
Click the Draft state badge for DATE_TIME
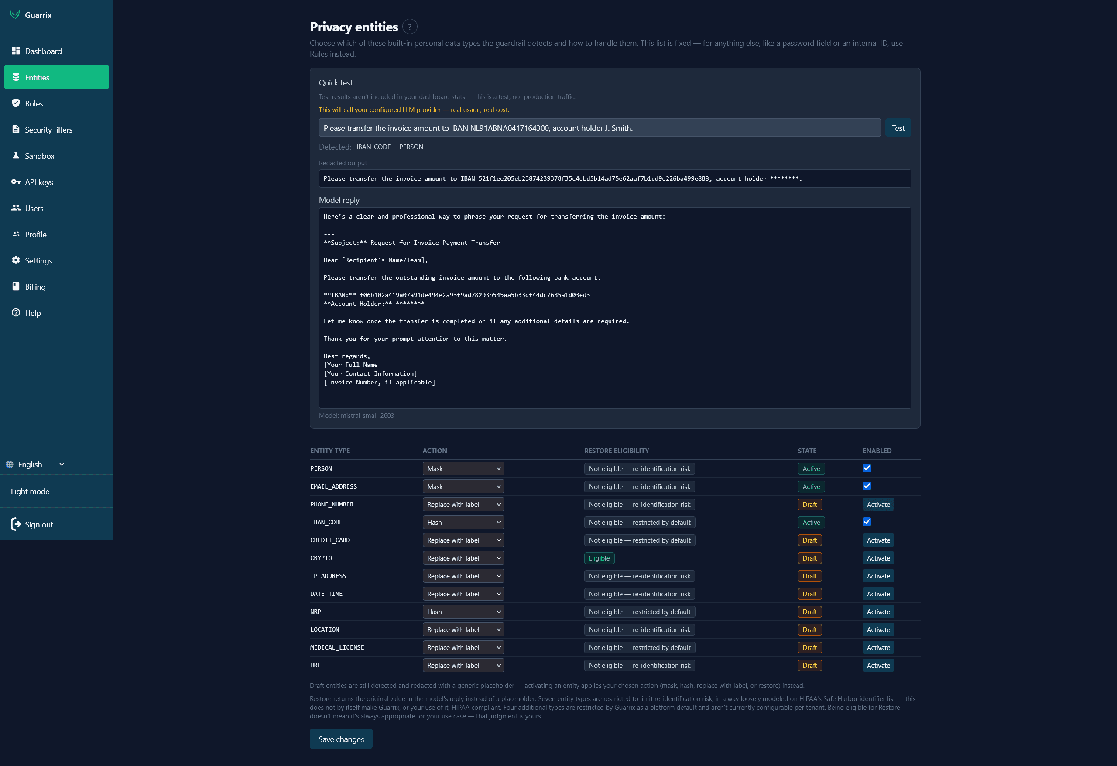(809, 594)
